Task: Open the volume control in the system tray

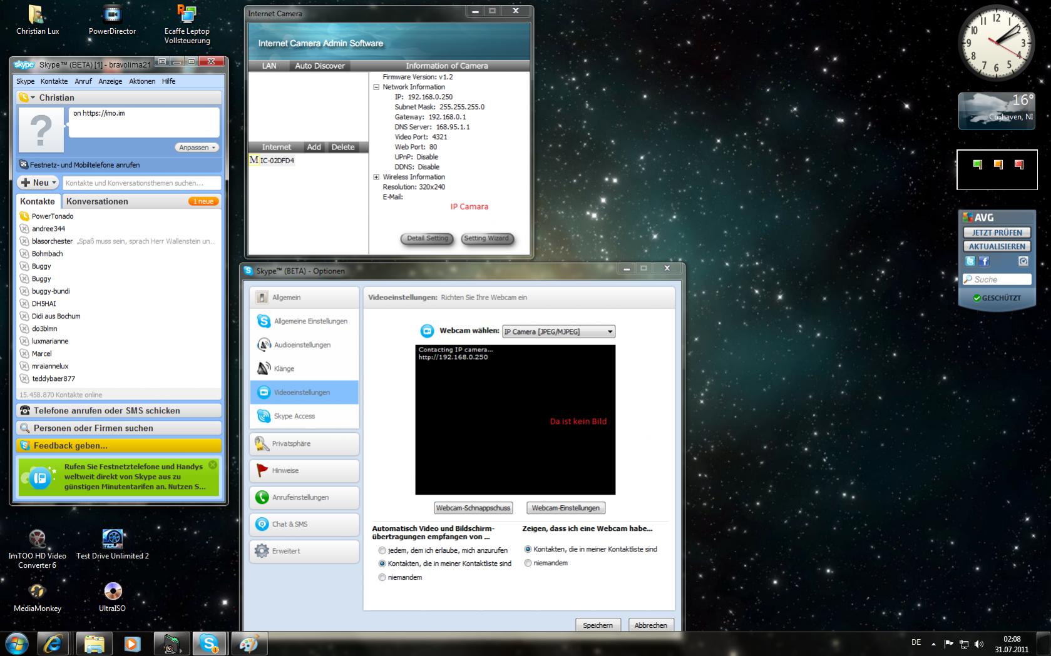Action: coord(979,643)
